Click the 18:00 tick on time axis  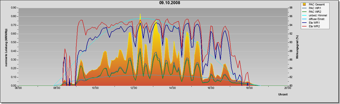249,88
